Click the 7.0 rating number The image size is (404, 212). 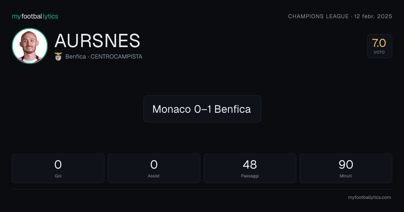point(379,43)
